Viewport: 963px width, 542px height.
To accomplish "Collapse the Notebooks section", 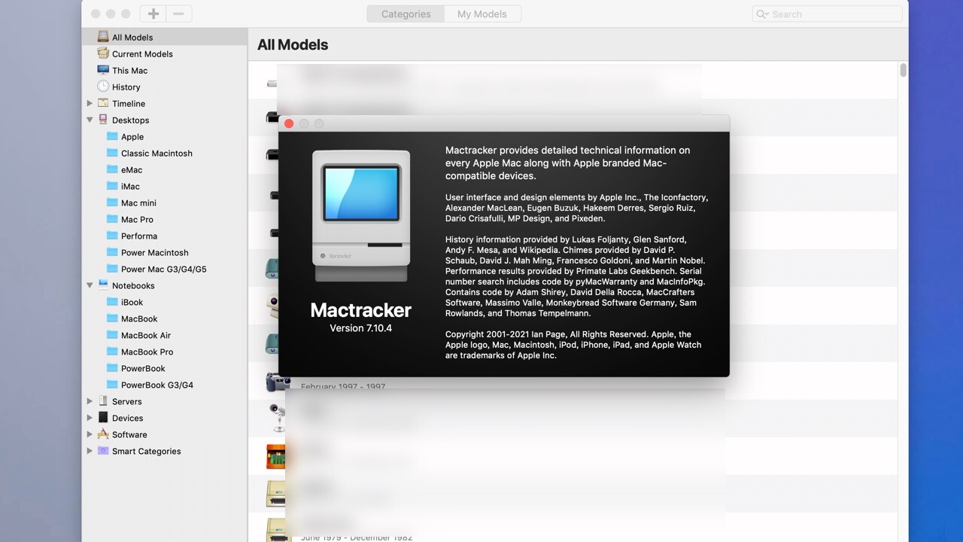I will coord(90,285).
